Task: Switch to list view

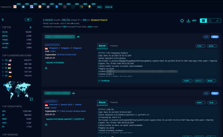Action: pos(210,21)
